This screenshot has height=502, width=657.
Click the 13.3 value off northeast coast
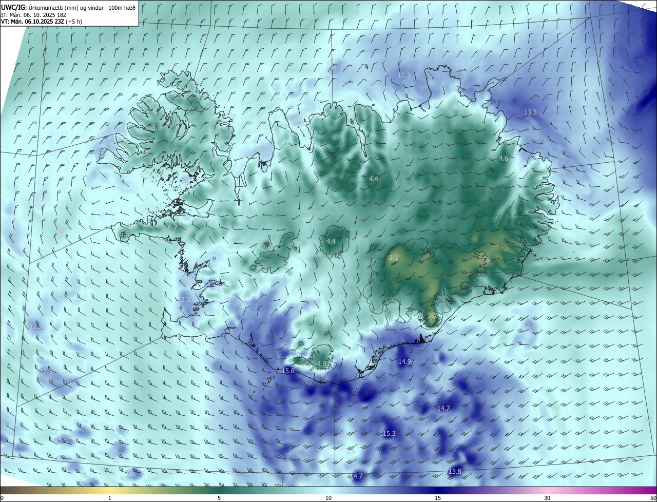530,112
